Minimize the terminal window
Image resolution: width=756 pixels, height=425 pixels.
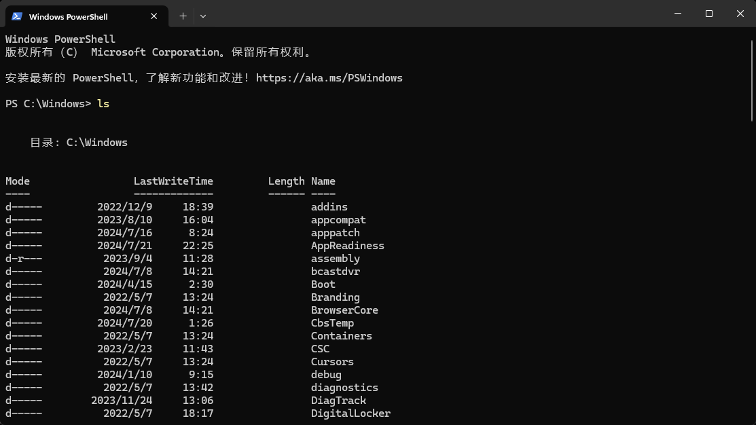click(678, 14)
